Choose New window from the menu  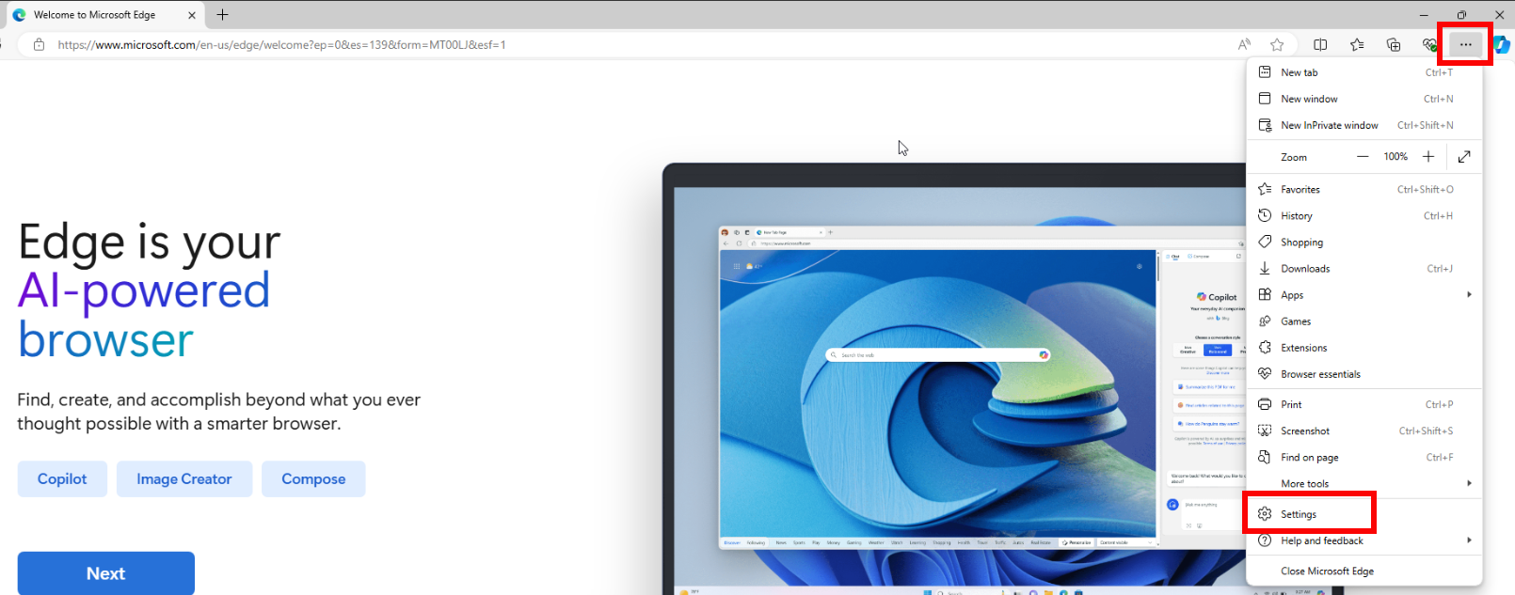1364,99
